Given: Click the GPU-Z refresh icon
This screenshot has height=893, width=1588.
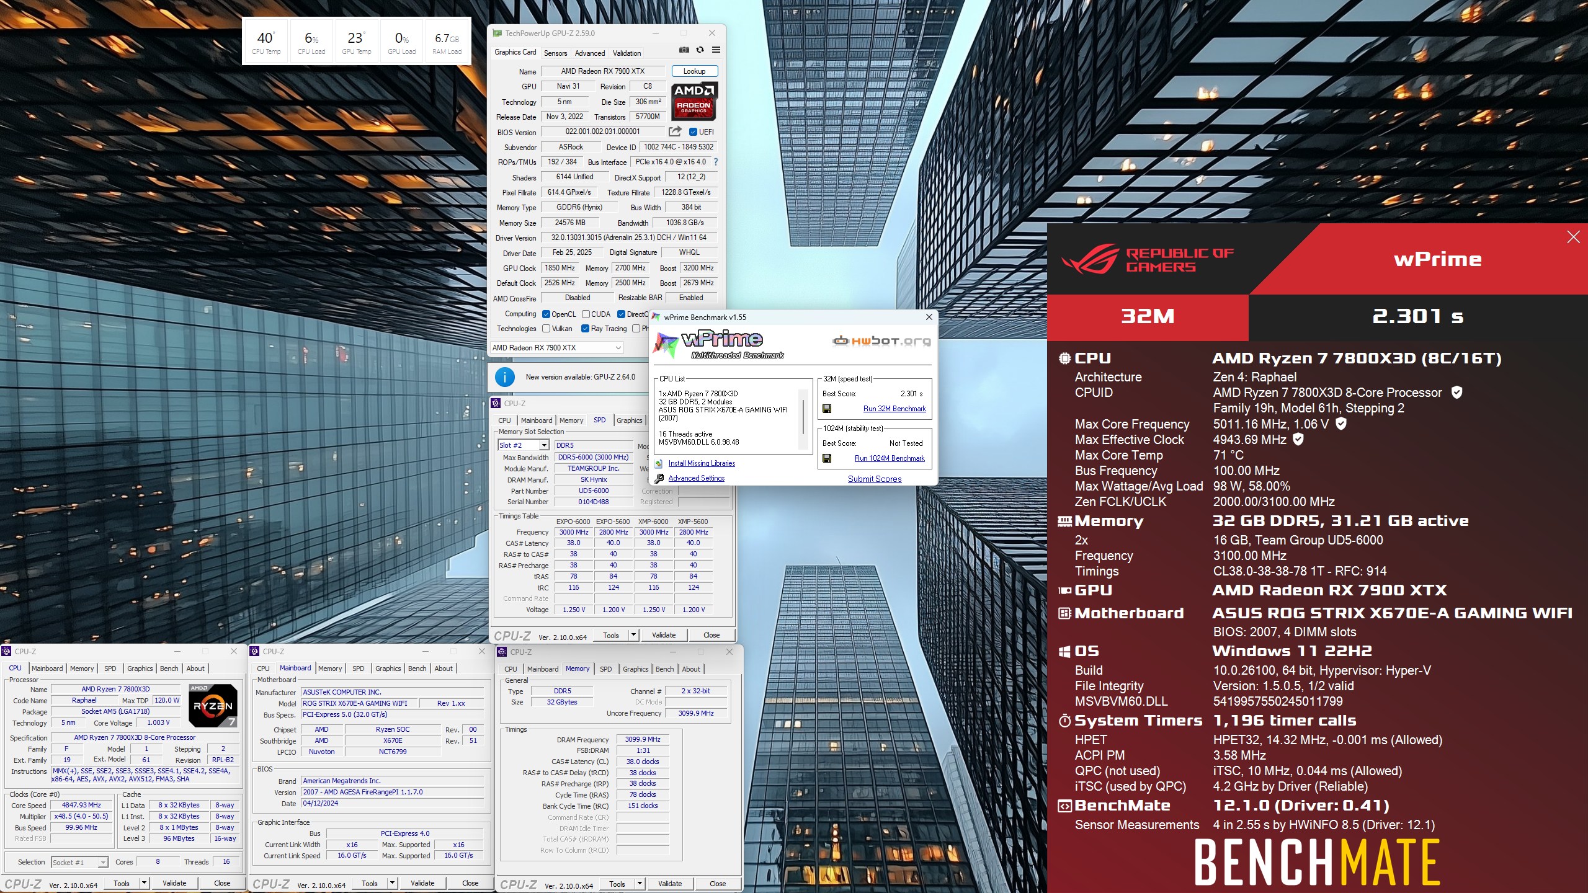Looking at the screenshot, I should 700,50.
